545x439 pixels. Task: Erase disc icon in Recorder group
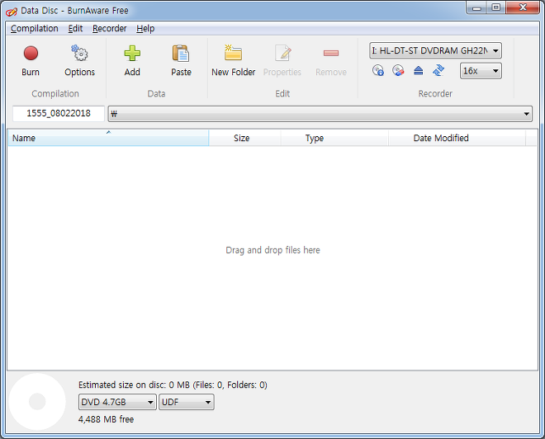[x=398, y=70]
